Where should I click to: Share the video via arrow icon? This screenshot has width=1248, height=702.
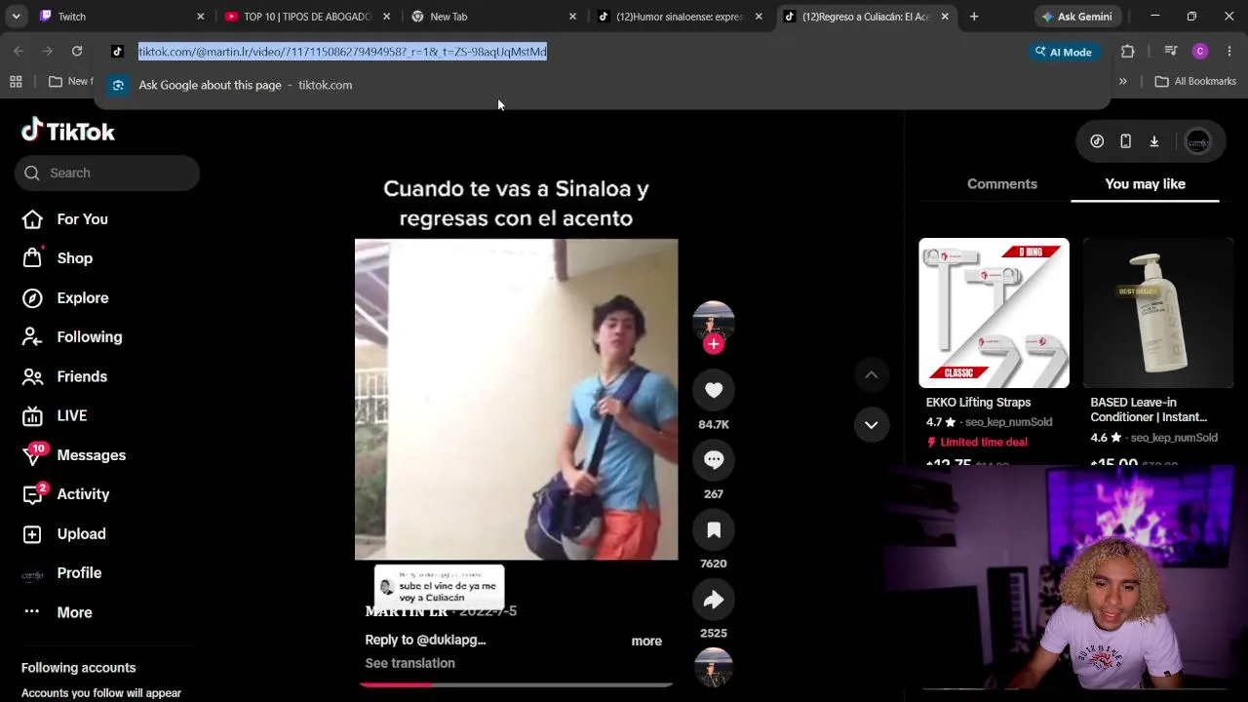[714, 600]
